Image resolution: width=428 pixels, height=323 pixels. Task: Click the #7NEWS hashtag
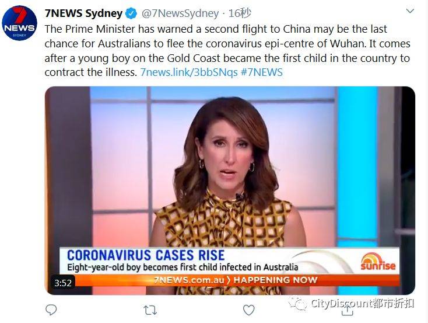pyautogui.click(x=262, y=72)
